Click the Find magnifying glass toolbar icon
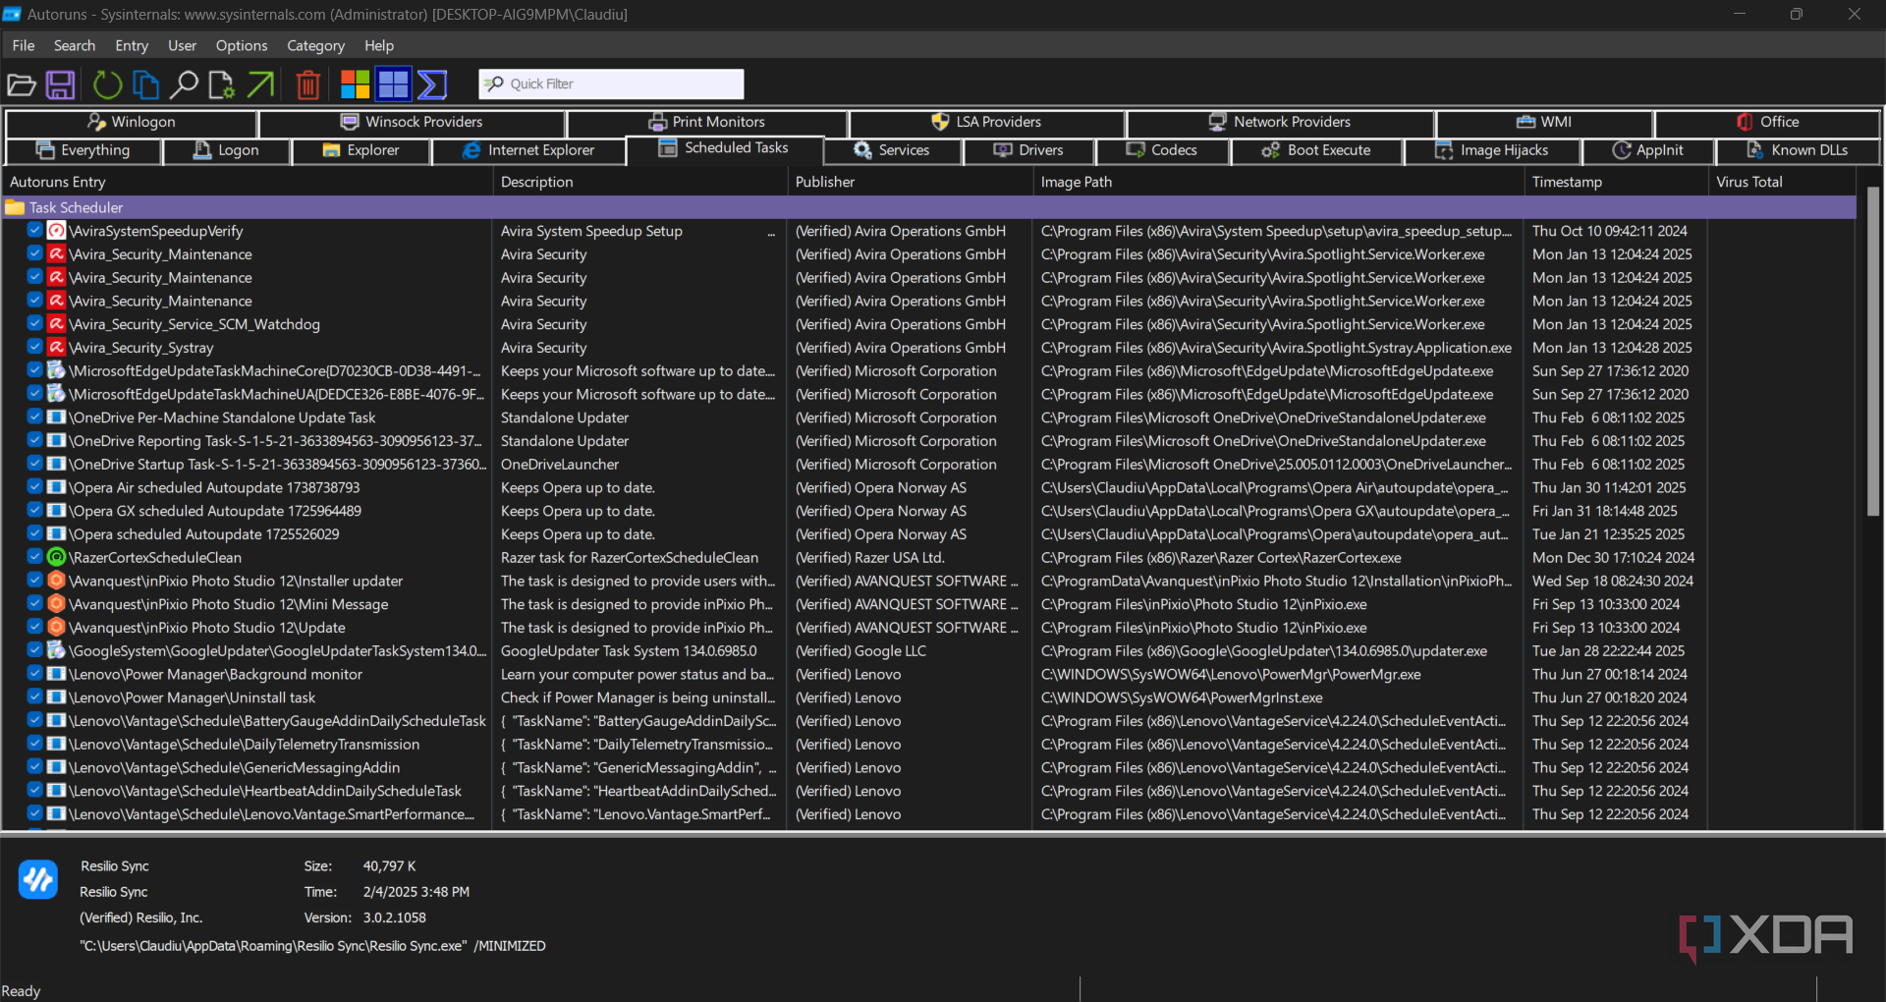Viewport: 1886px width, 1002px height. tap(184, 85)
